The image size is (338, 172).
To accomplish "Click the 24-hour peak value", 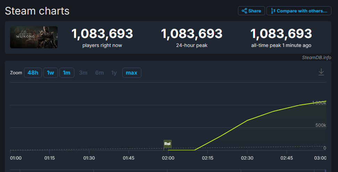I will point(192,34).
